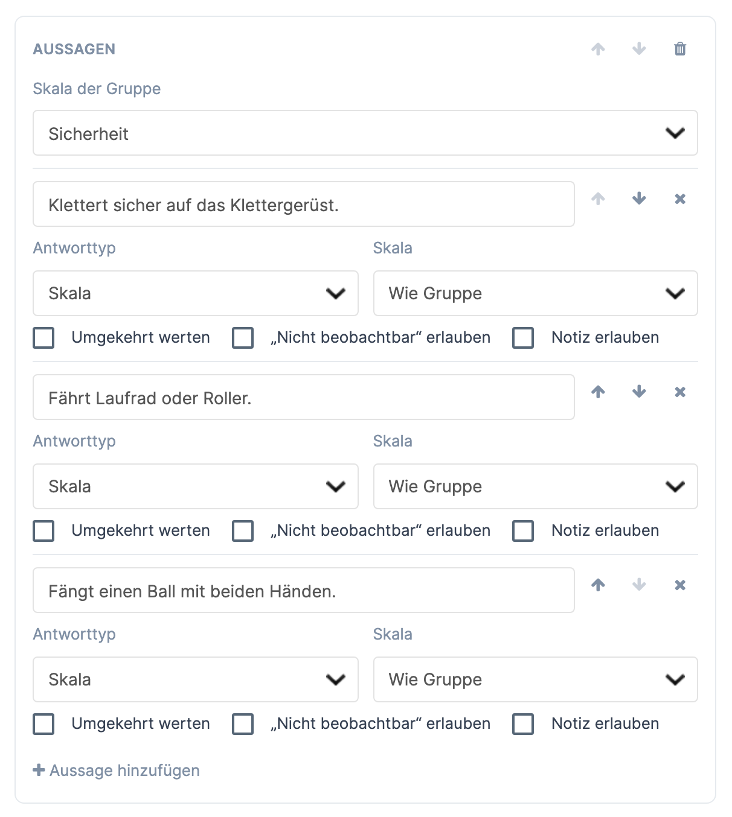Move 'Fängt einen Ball' statement up
The image size is (732, 817).
coord(598,585)
